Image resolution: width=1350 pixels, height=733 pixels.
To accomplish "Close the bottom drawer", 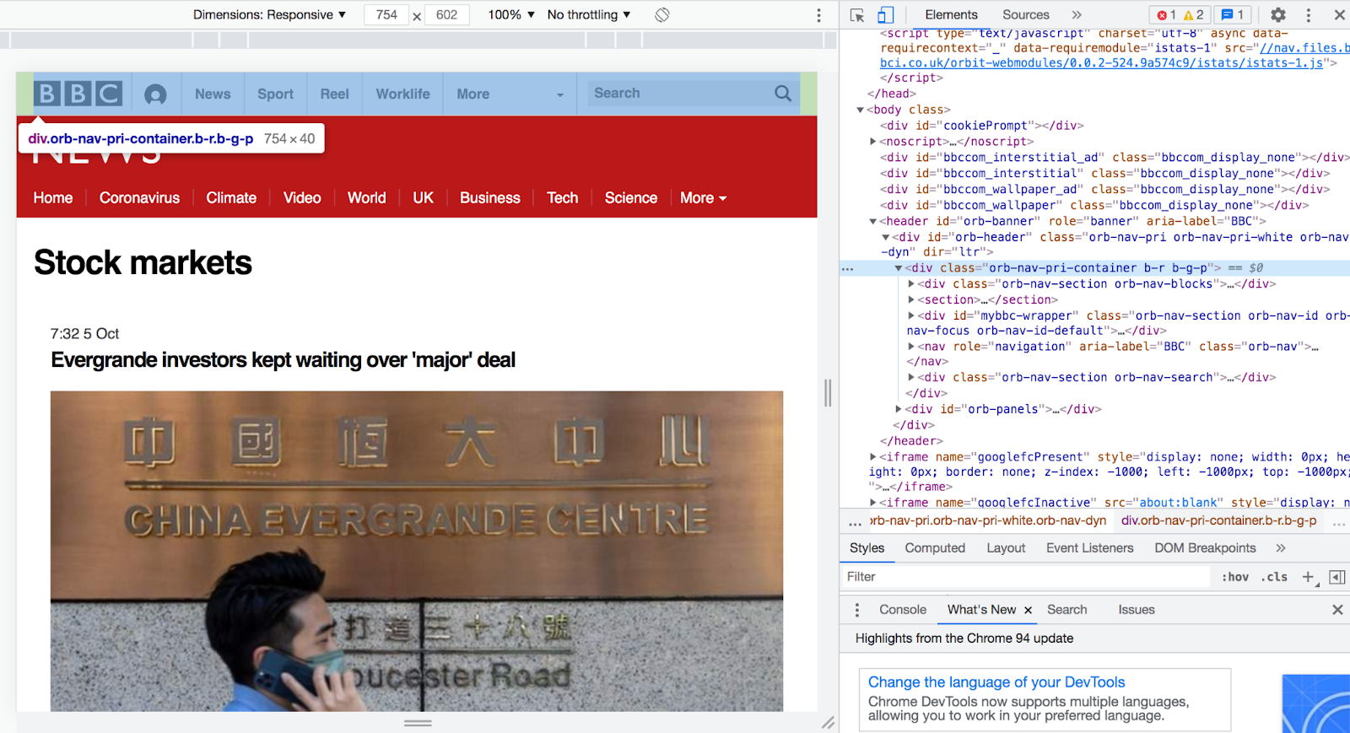I will (x=1337, y=610).
